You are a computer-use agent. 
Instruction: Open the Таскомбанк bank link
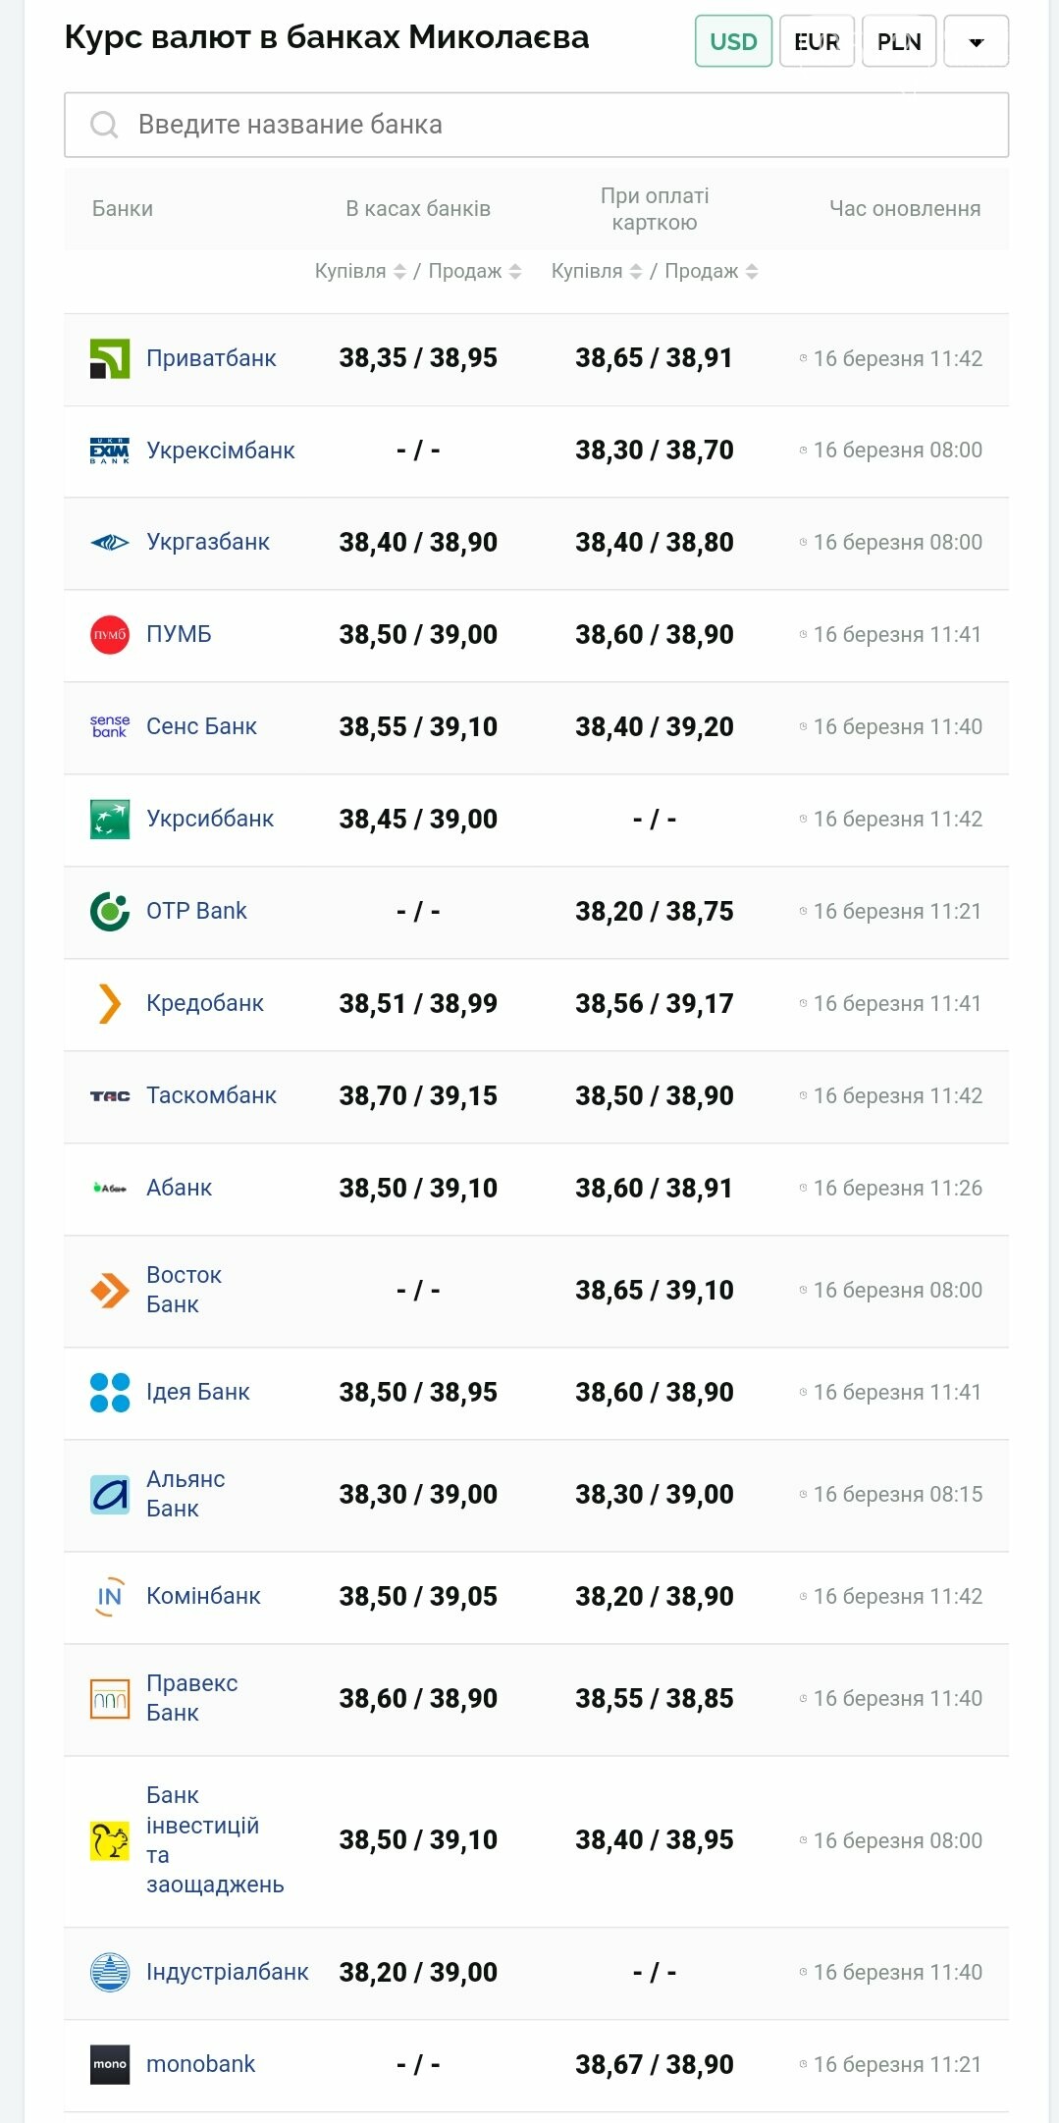click(x=211, y=1095)
